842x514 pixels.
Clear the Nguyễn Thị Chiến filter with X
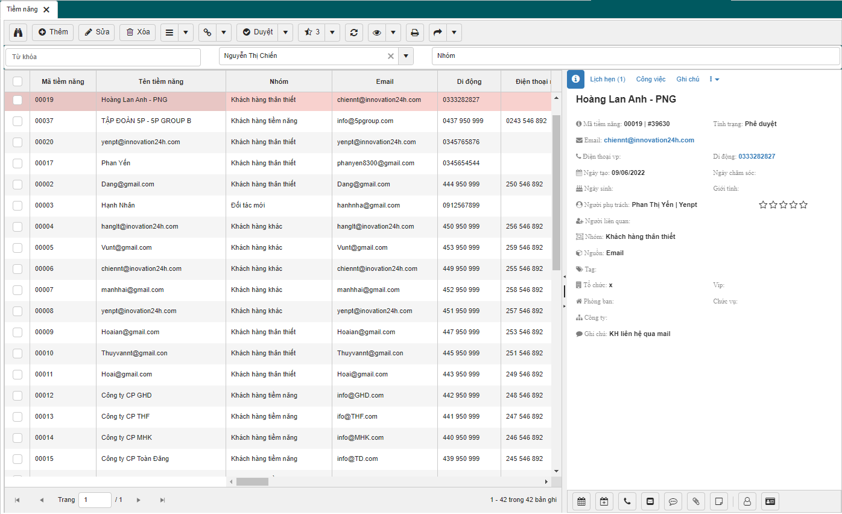(390, 56)
